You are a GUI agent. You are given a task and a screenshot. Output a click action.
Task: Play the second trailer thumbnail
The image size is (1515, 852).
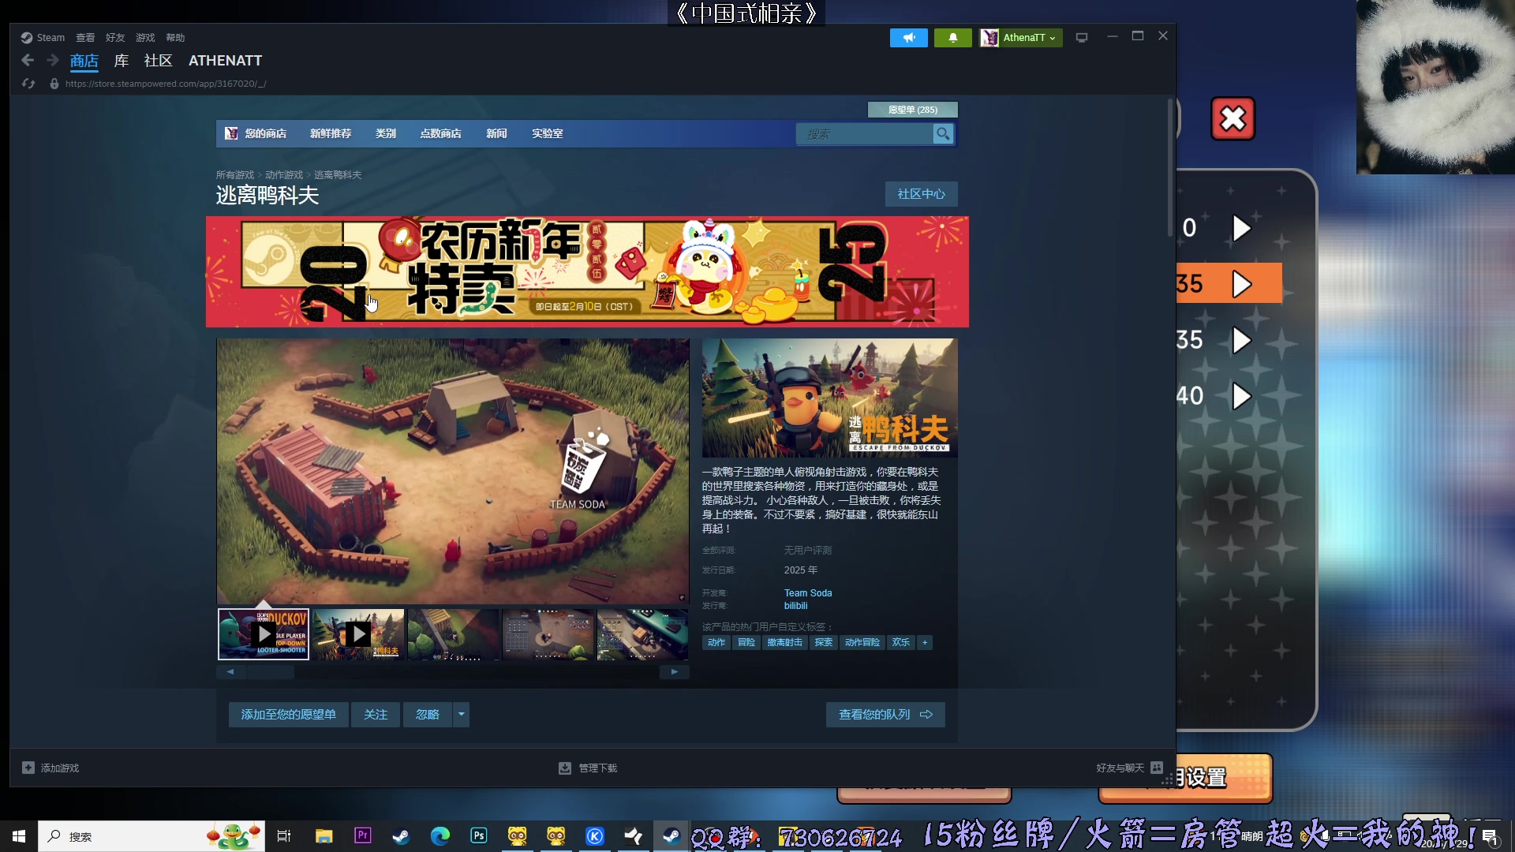point(358,634)
